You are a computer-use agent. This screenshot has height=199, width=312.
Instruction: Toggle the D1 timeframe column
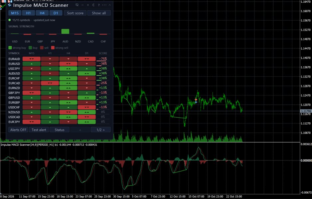[x=56, y=13]
